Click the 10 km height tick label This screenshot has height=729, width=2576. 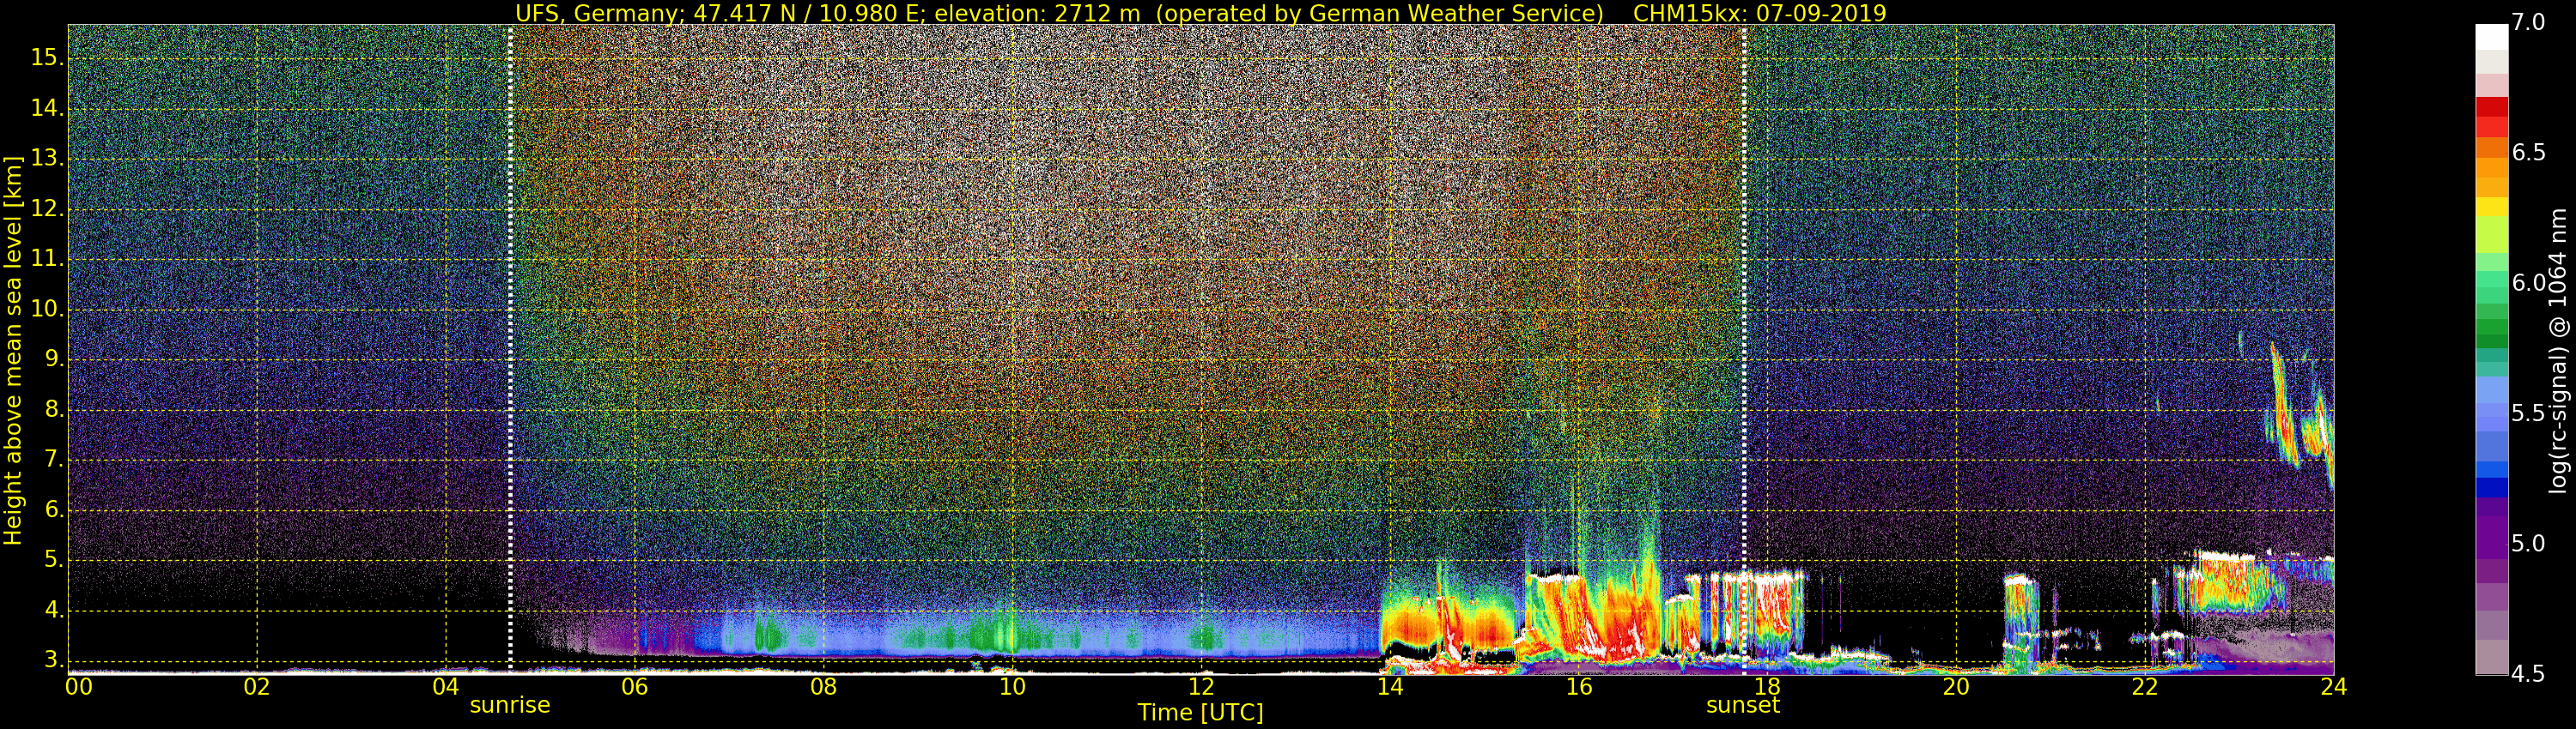point(47,309)
